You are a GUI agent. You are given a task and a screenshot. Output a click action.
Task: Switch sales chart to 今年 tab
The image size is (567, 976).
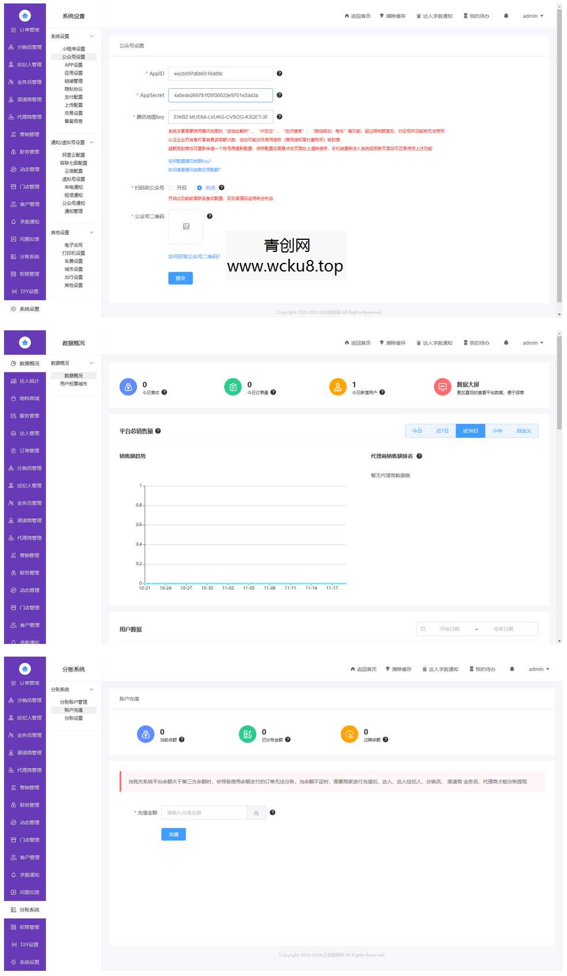(x=497, y=431)
